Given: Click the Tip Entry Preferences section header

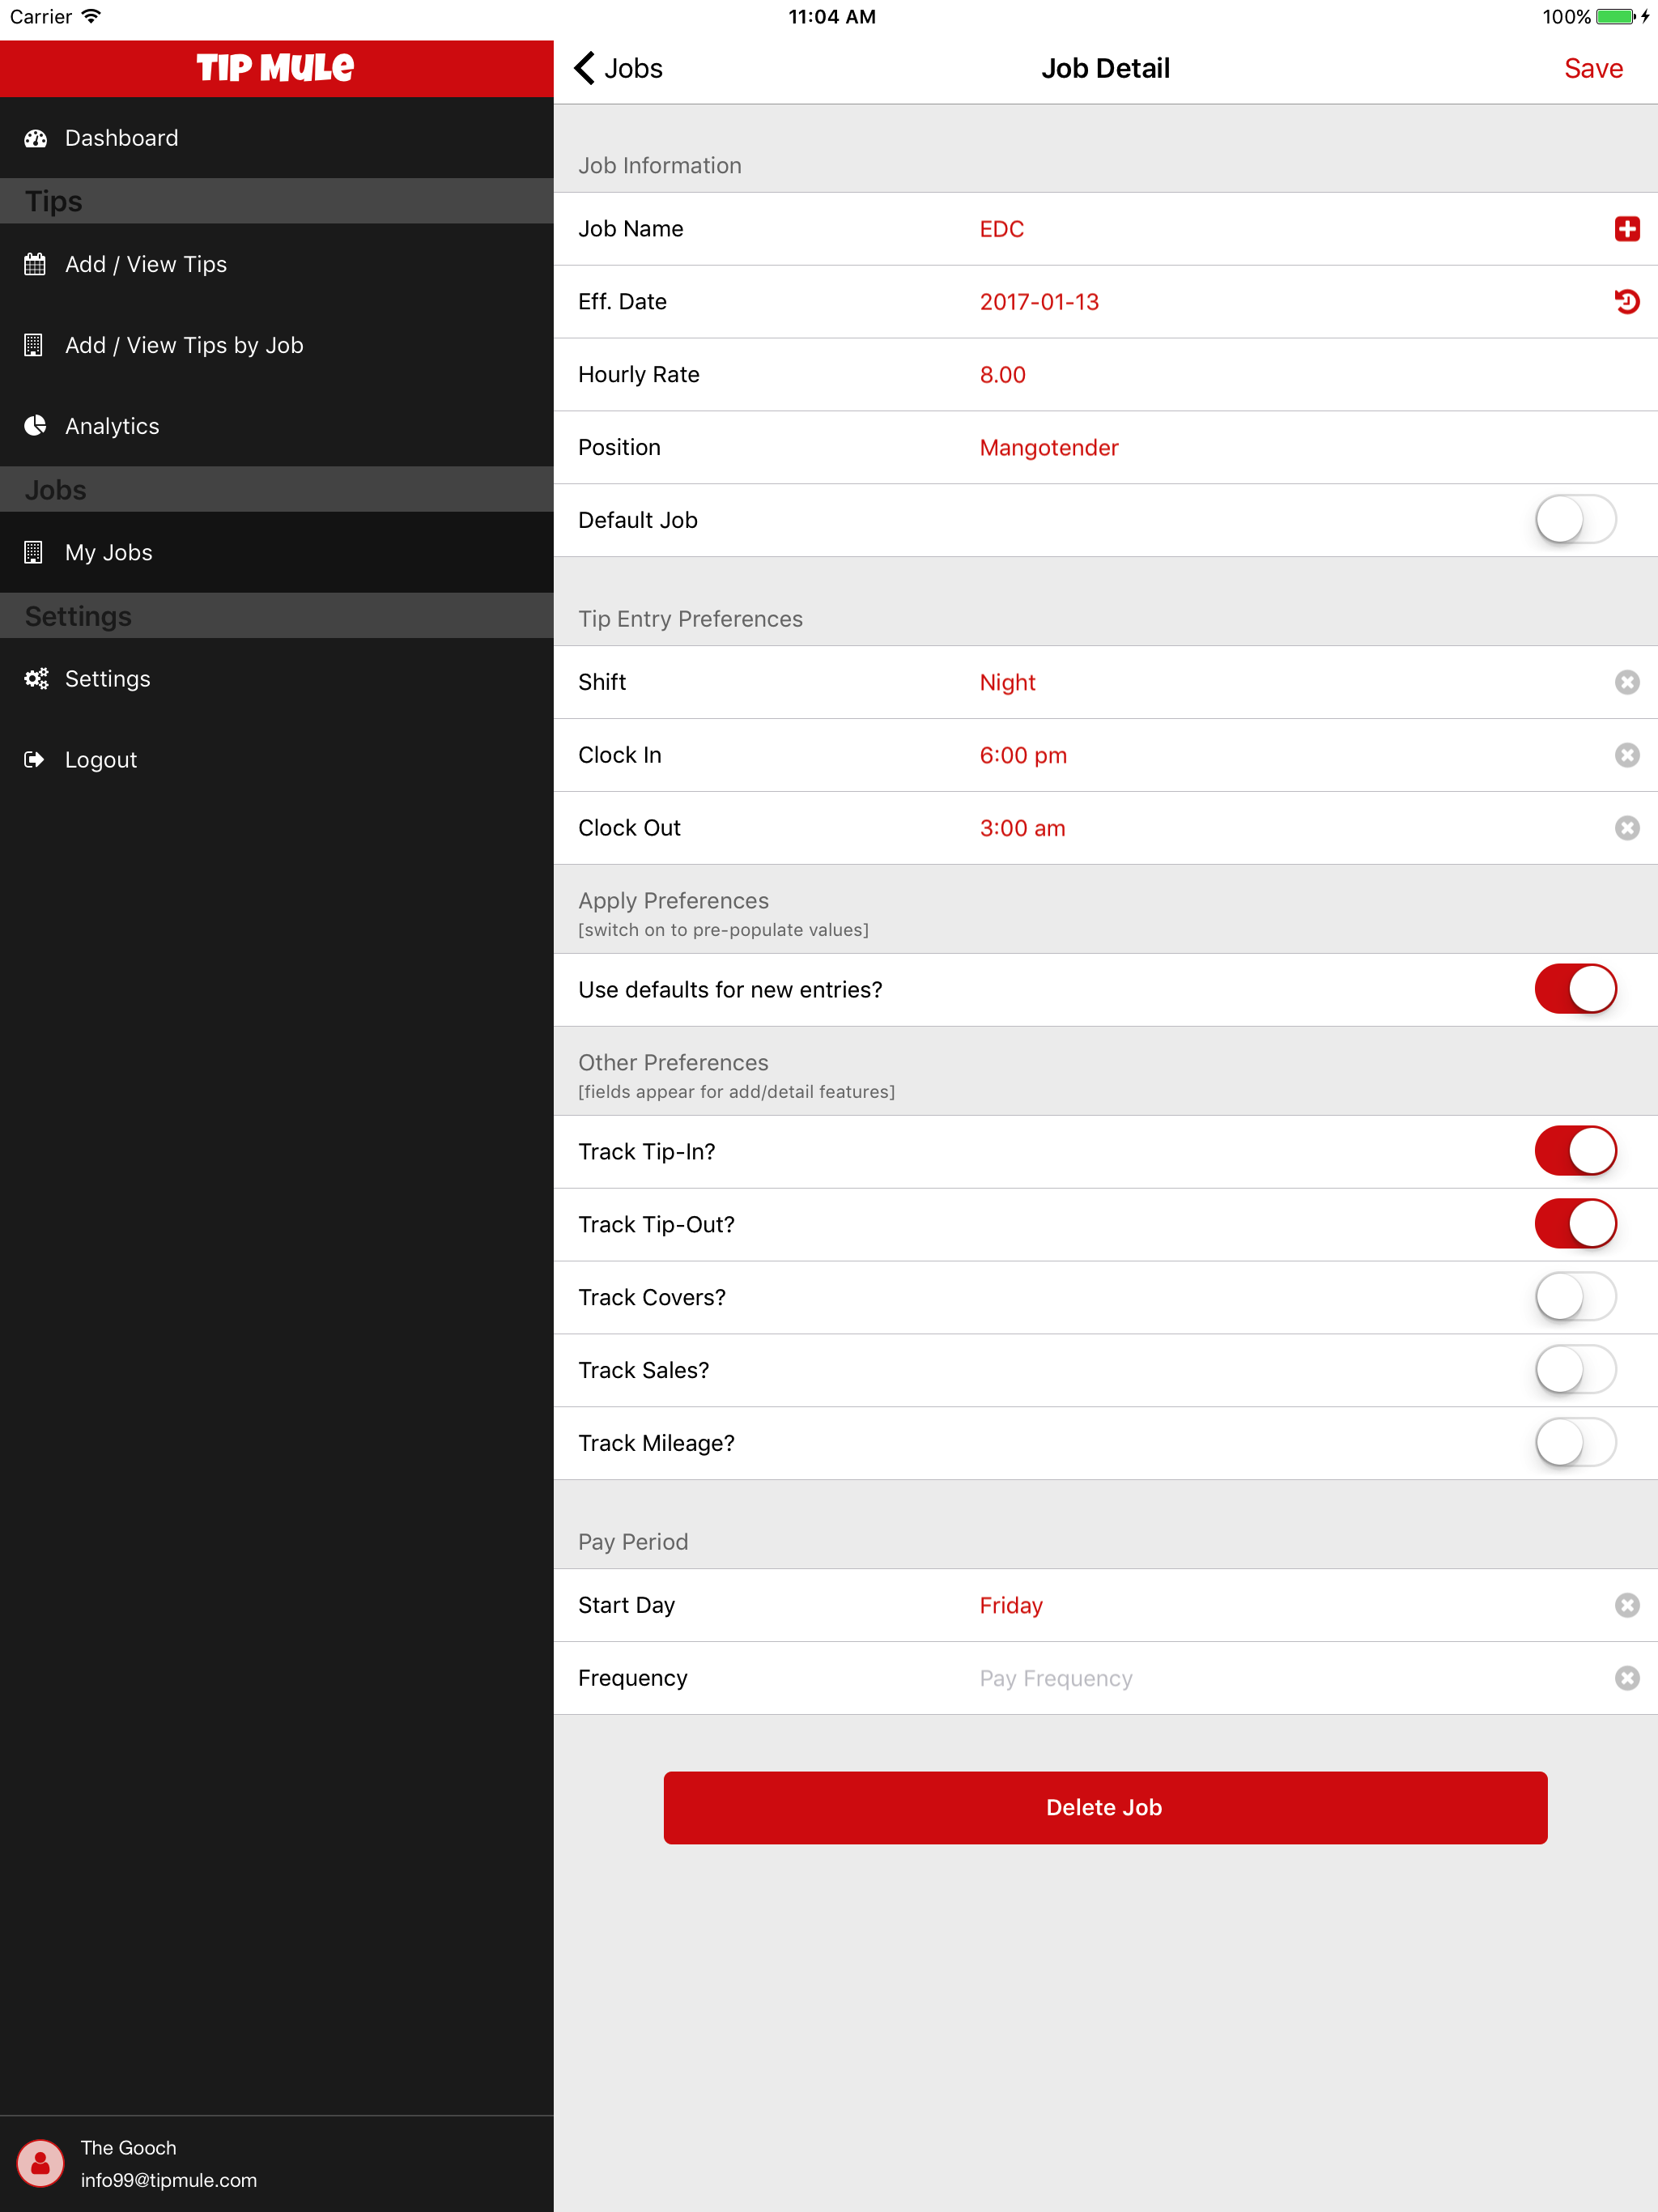Looking at the screenshot, I should coord(690,619).
